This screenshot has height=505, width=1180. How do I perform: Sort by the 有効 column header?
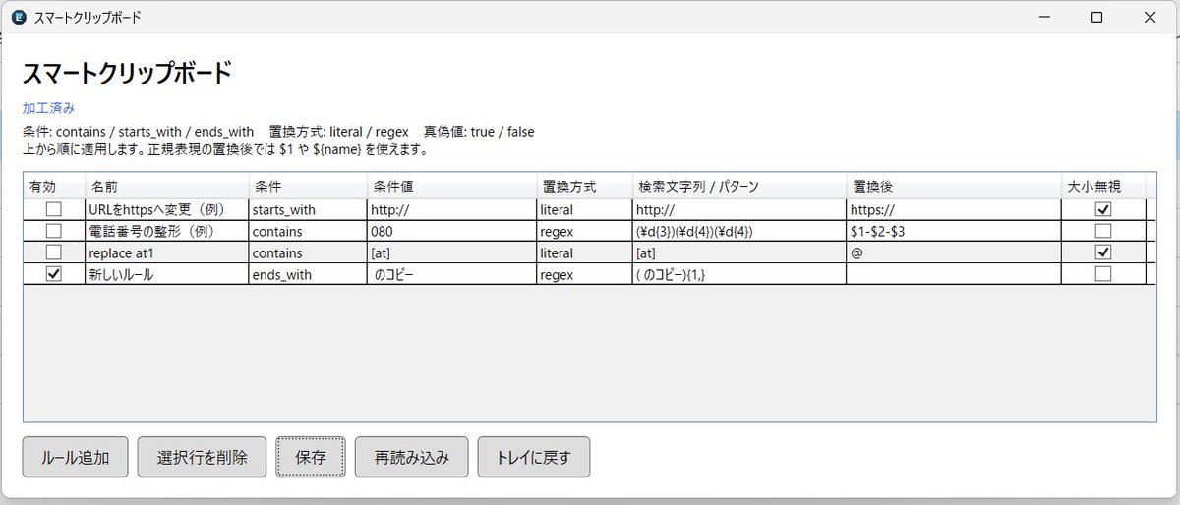click(x=55, y=187)
